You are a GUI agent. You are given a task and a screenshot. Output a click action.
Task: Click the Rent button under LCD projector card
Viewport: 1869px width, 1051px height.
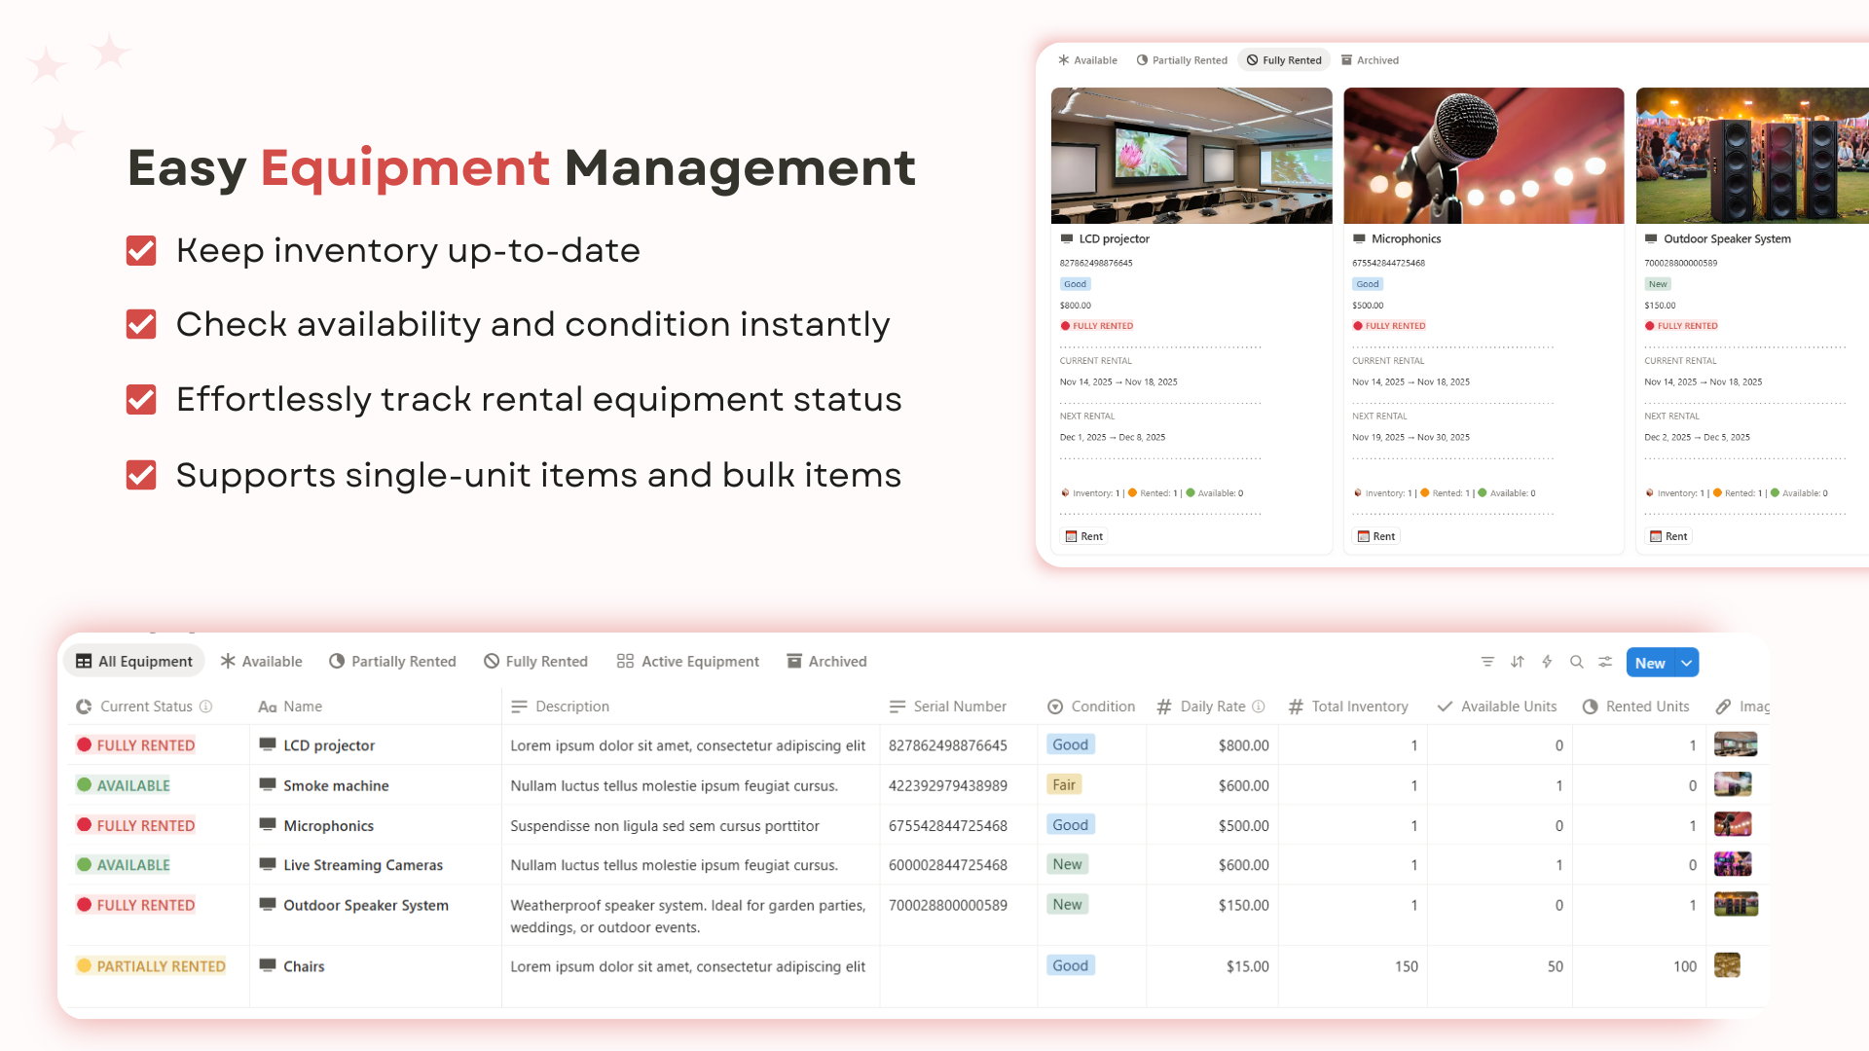coord(1083,536)
